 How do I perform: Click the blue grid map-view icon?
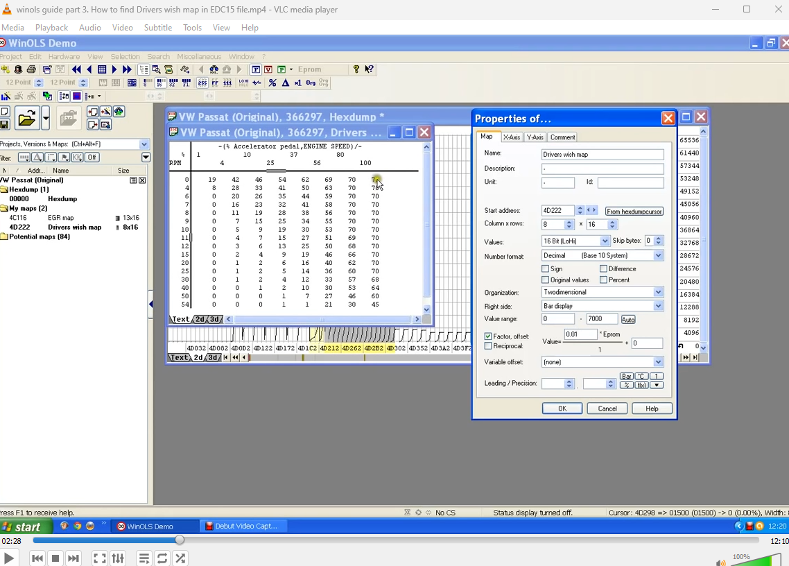point(102,69)
